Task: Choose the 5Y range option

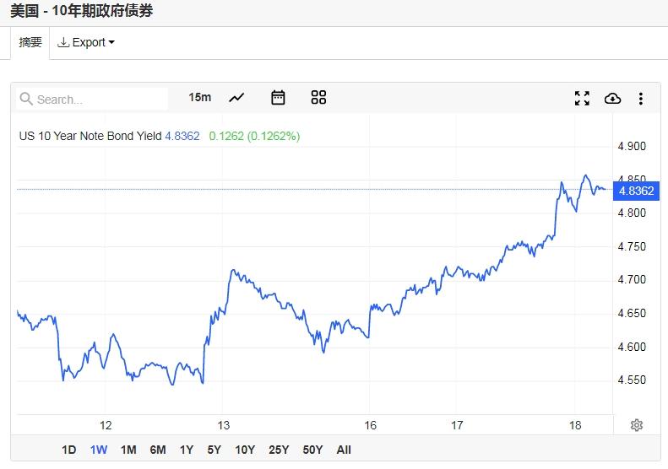Action: click(214, 450)
